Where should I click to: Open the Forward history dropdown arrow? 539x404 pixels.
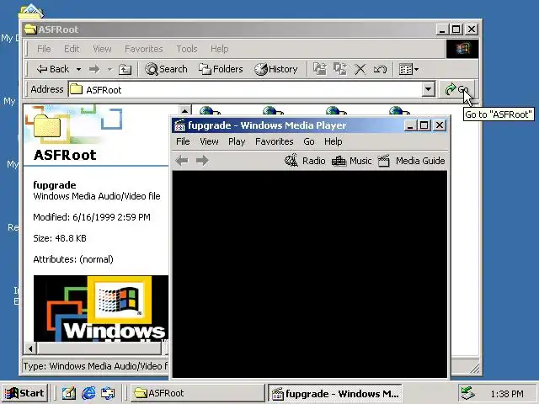pos(109,69)
